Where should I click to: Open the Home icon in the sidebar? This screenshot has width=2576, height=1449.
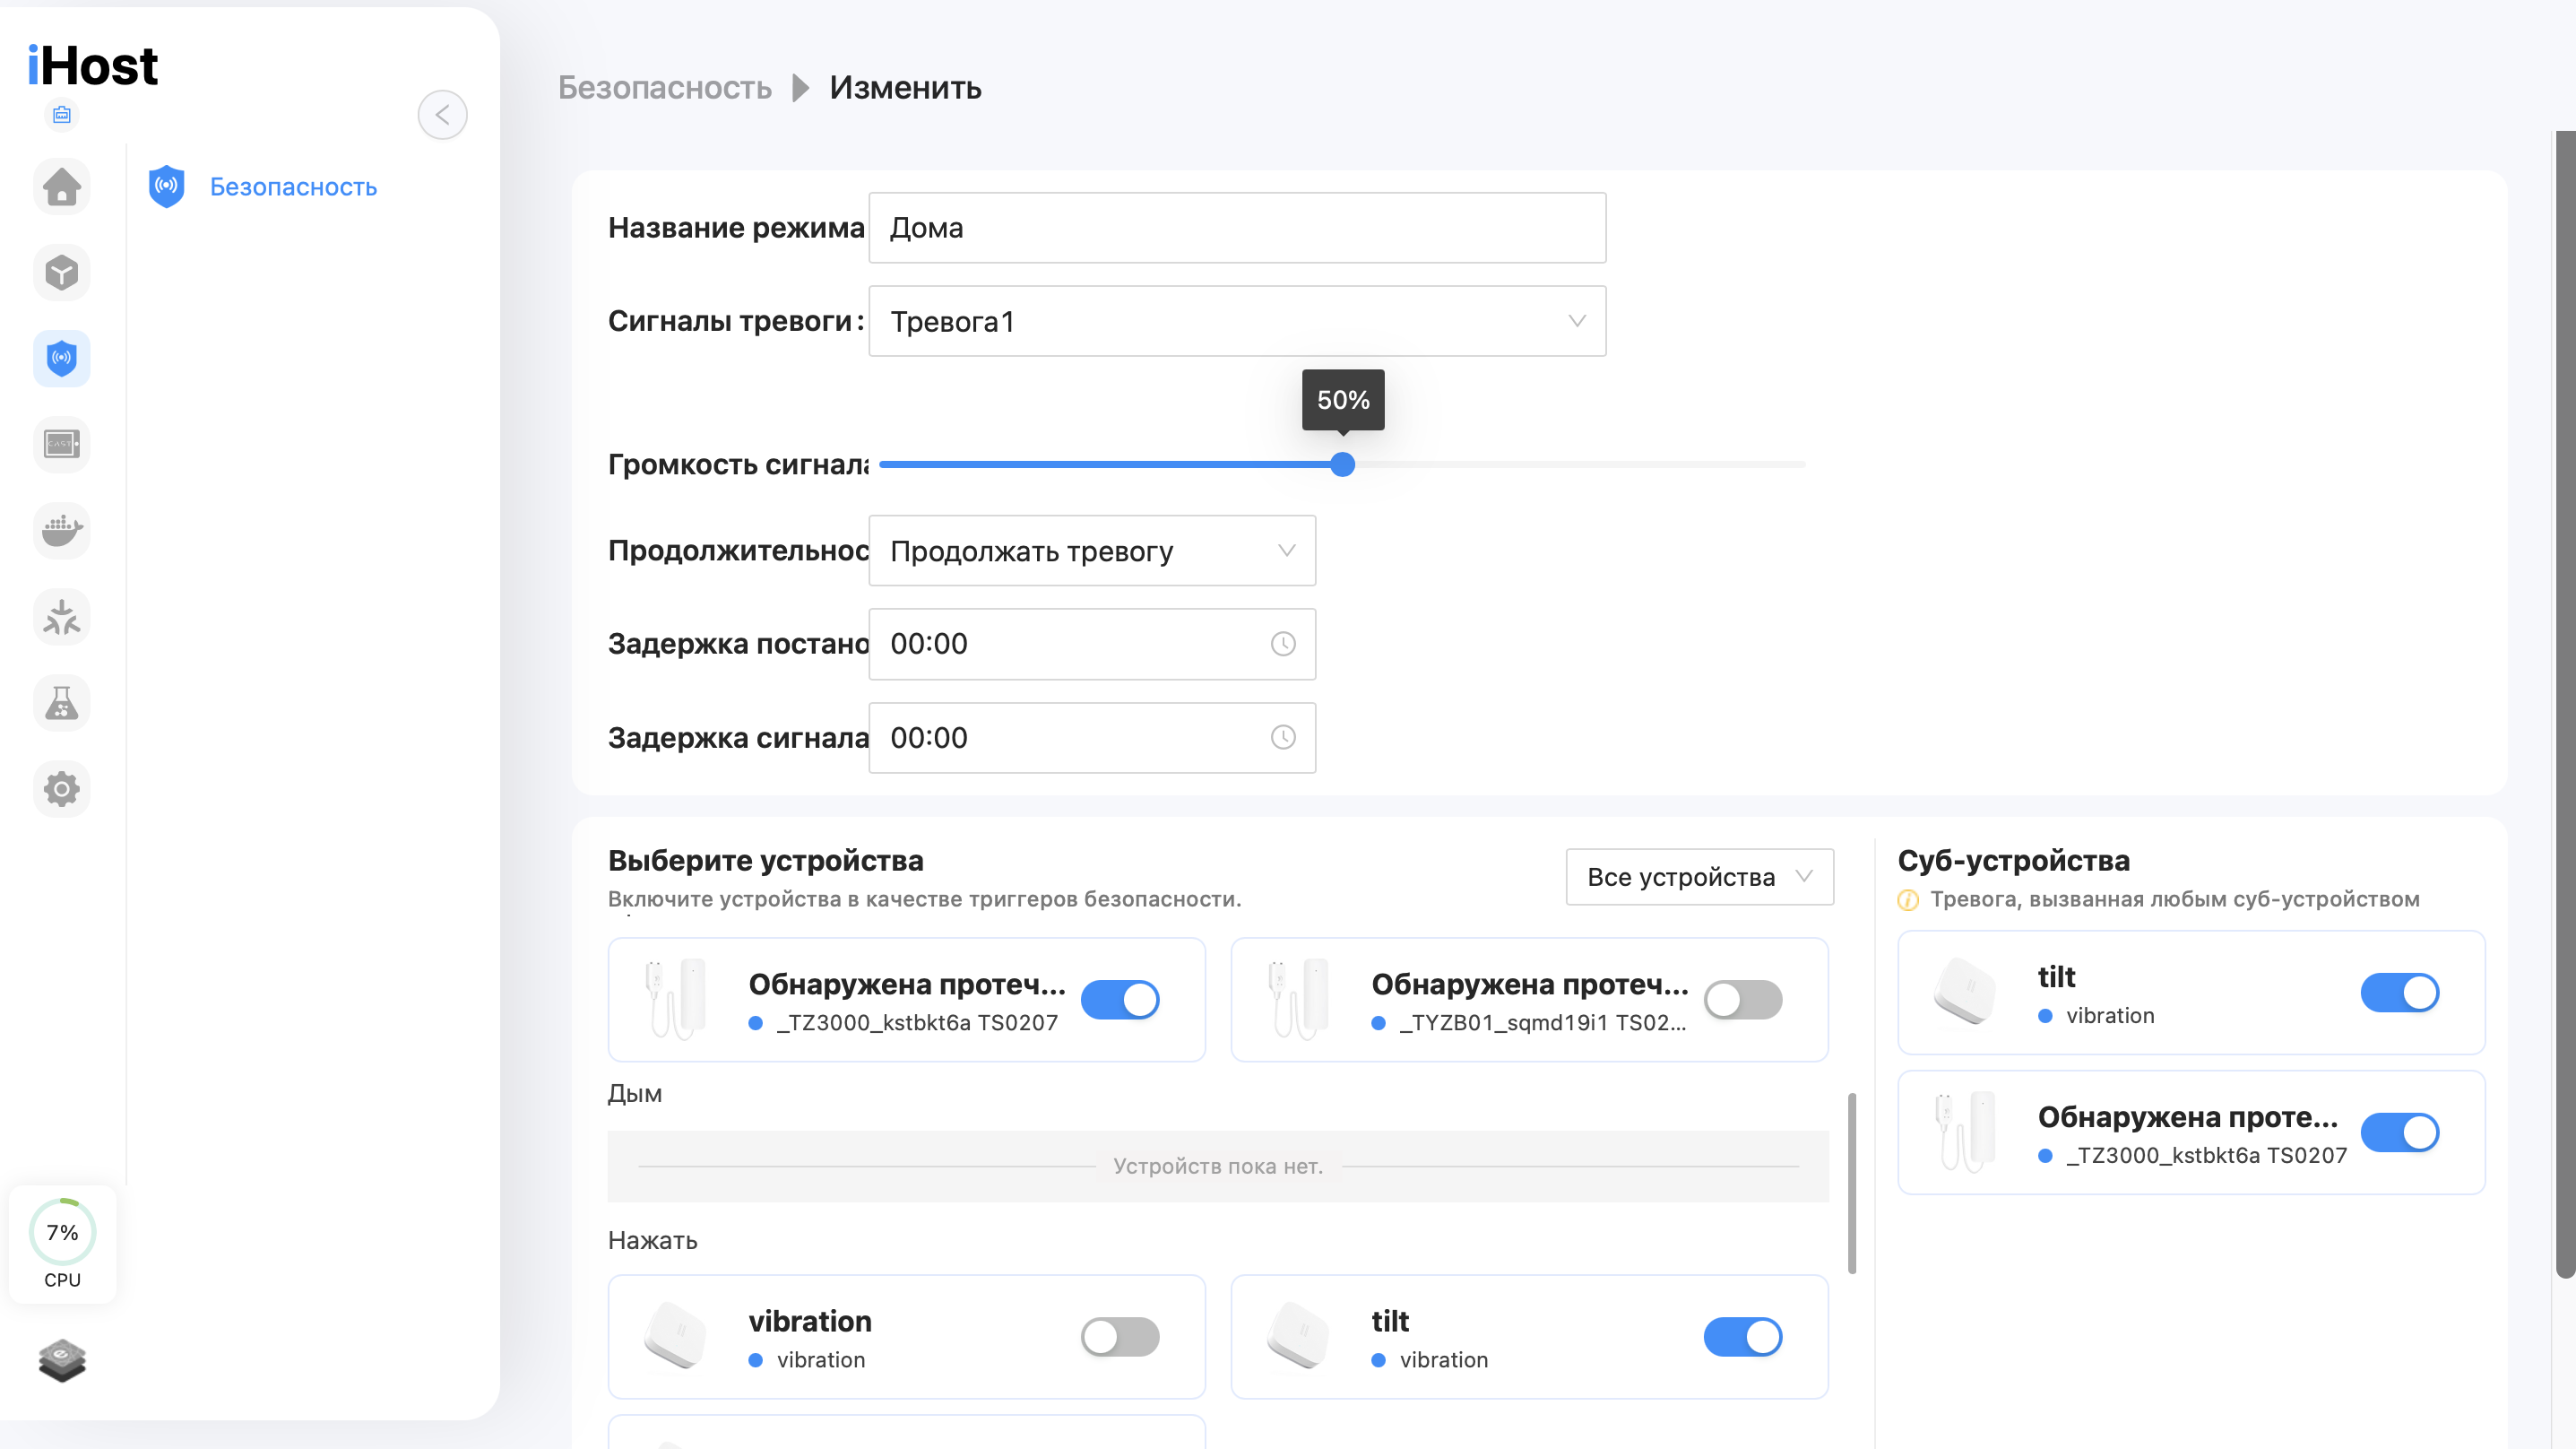(x=62, y=187)
